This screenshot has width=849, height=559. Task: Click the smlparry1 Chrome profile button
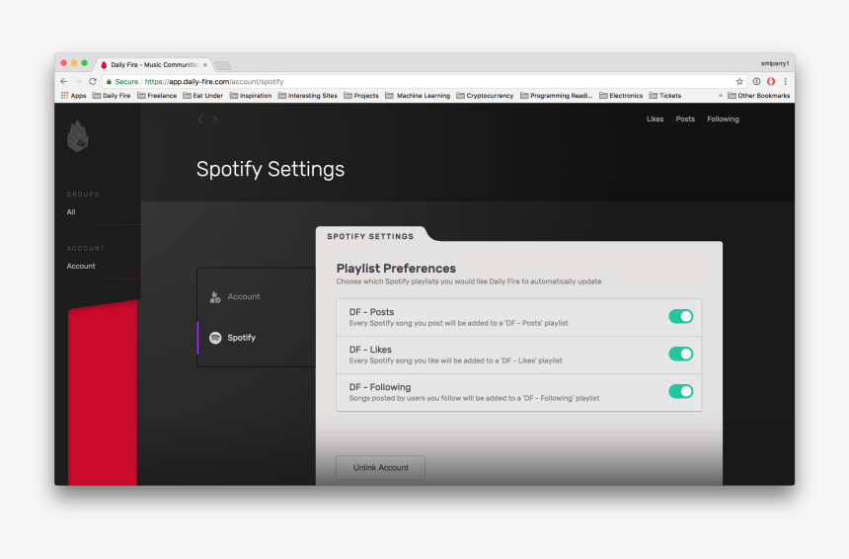(775, 63)
